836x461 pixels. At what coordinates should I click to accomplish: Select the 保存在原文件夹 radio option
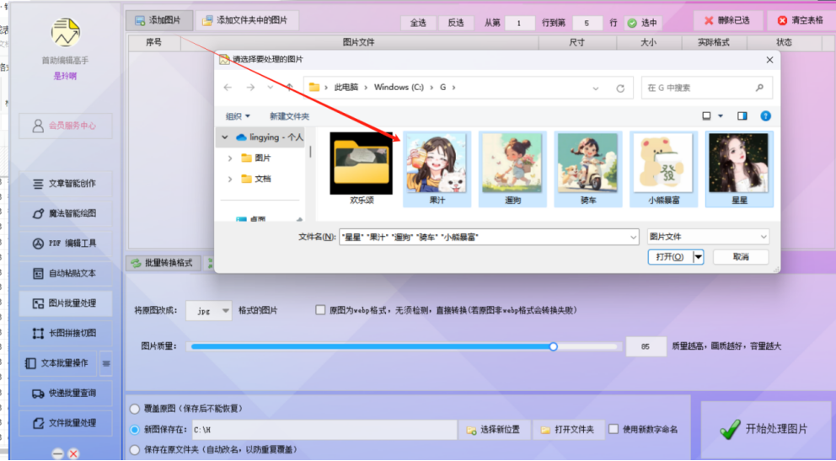[135, 450]
